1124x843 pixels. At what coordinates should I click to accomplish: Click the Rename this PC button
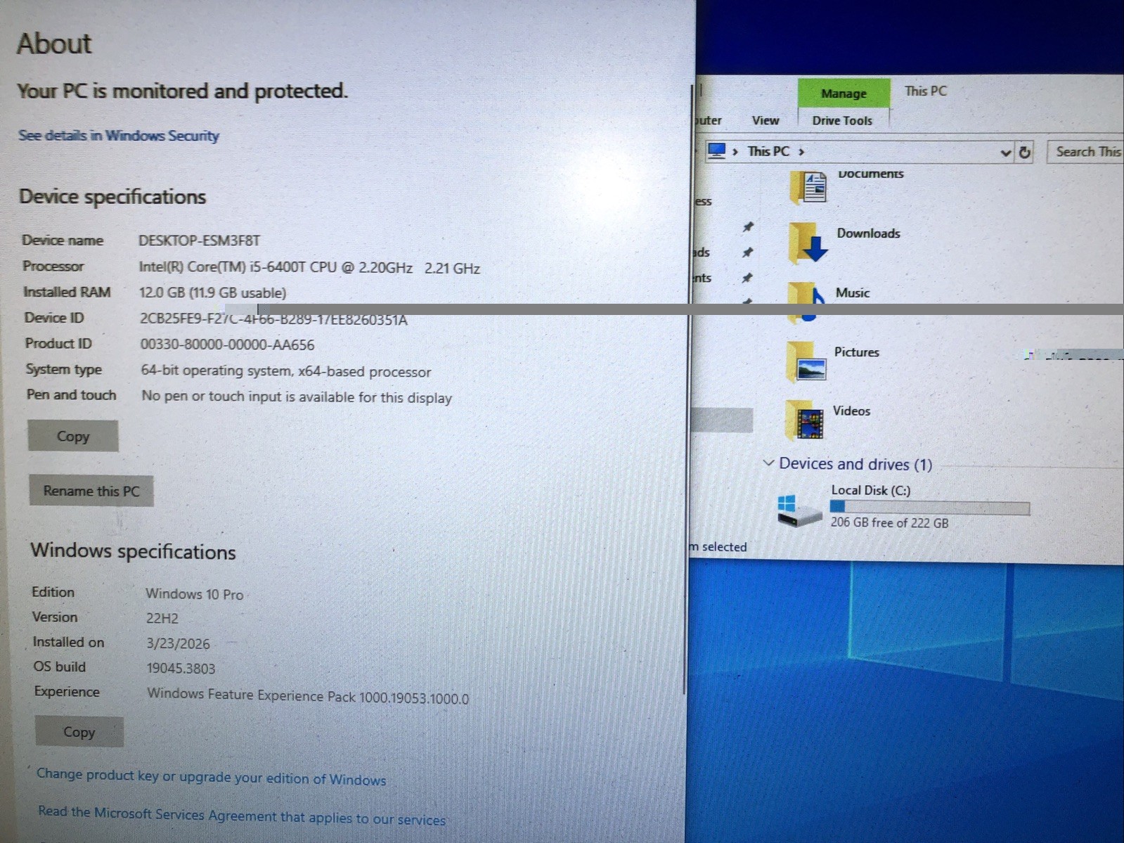coord(91,491)
